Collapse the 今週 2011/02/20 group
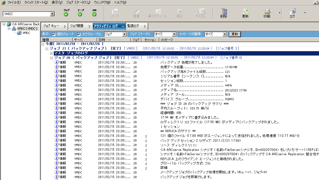Screen dimensions: 319x180 (43, 44)
